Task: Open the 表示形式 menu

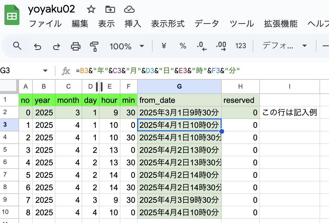Action: 168,24
